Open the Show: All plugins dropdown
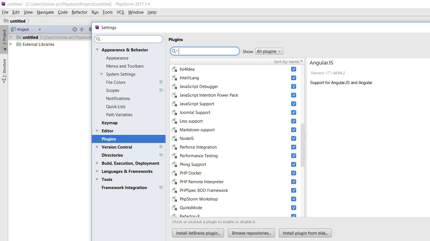The width and height of the screenshot is (430, 241). (268, 51)
